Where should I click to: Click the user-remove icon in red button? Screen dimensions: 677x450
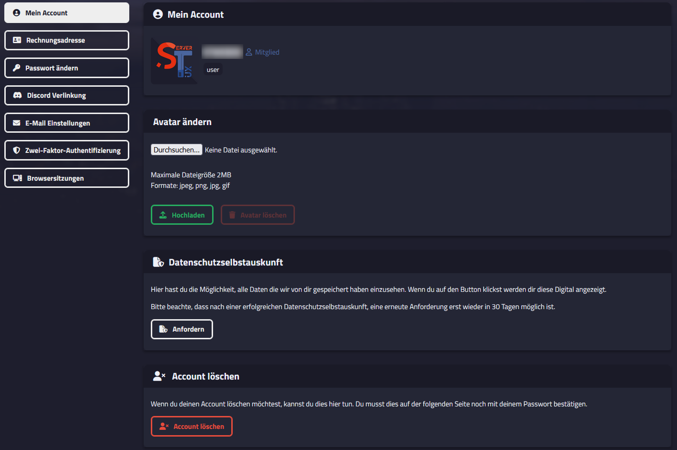point(164,427)
